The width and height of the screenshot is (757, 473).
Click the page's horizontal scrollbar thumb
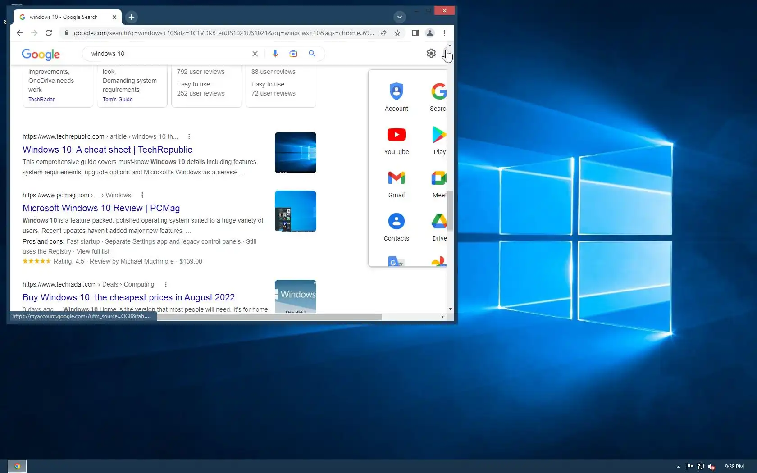(269, 317)
